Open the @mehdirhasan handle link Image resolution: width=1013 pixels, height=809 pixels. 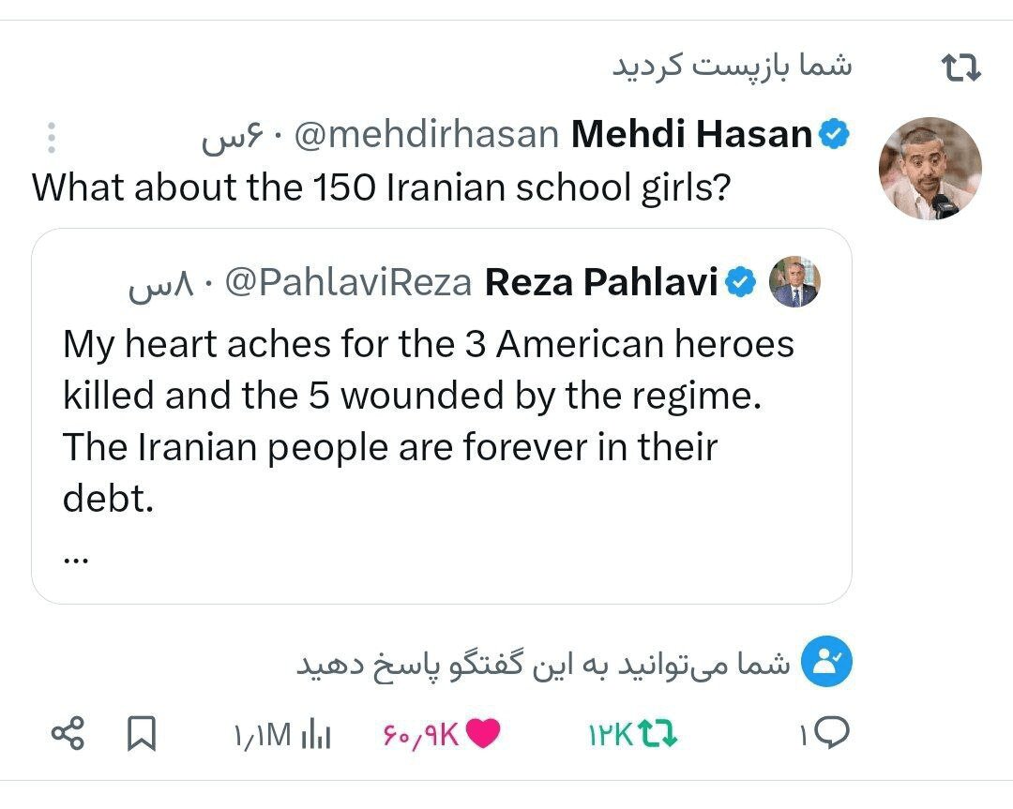pos(427,136)
